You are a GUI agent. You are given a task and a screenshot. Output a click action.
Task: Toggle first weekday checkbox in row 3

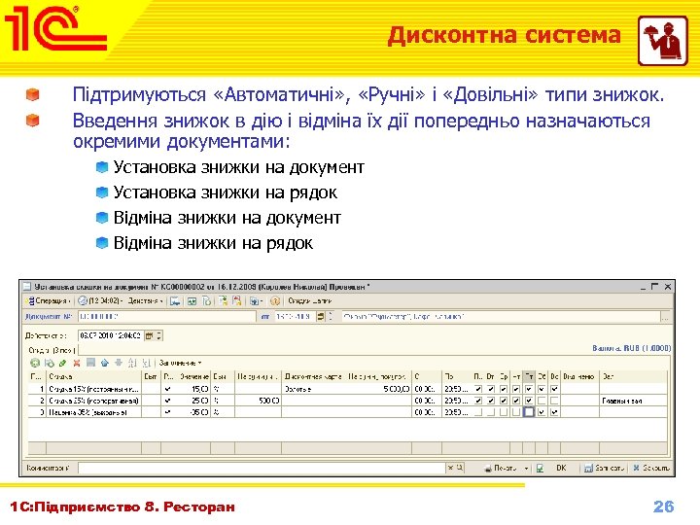pyautogui.click(x=478, y=412)
